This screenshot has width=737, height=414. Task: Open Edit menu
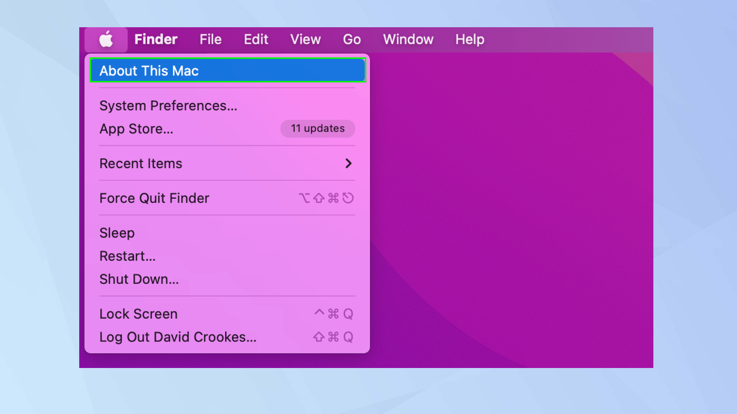pos(256,39)
